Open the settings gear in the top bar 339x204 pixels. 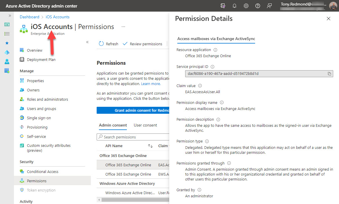(246, 6)
